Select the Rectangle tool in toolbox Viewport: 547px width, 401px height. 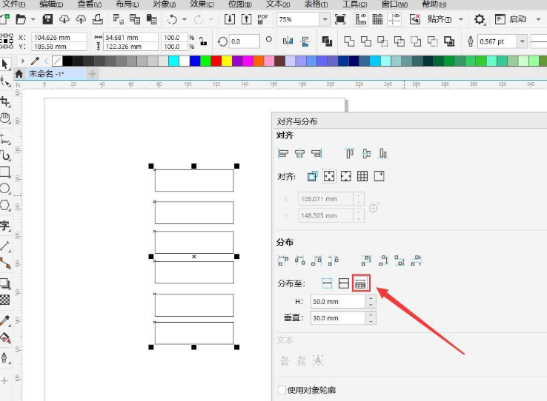[x=4, y=172]
